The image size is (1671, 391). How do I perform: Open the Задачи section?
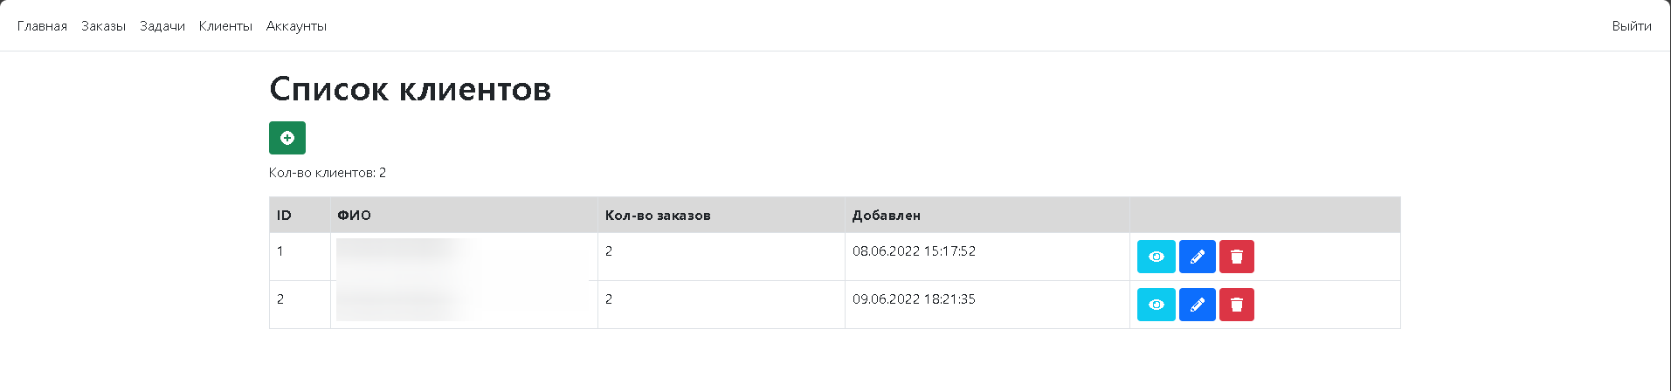pos(162,26)
